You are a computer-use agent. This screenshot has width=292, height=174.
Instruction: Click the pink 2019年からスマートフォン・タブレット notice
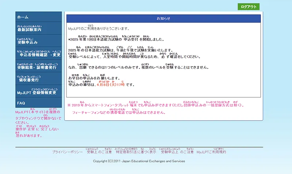pyautogui.click(x=156, y=105)
